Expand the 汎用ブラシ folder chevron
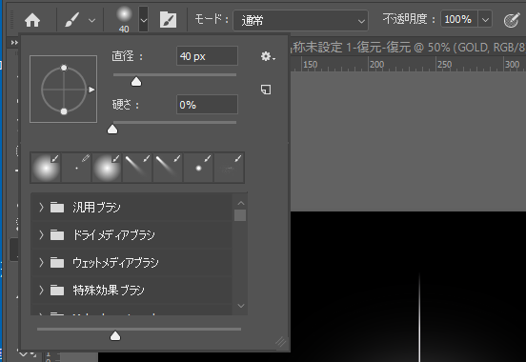 tap(41, 208)
